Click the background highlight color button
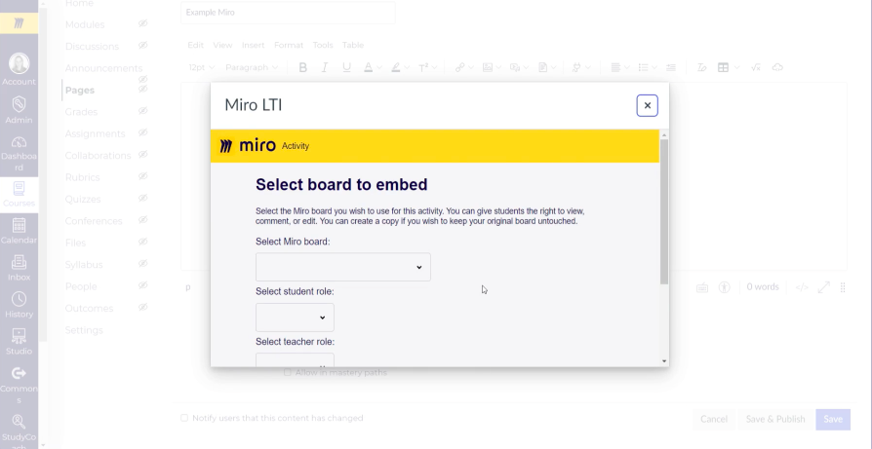The height and width of the screenshot is (449, 872). [x=395, y=68]
